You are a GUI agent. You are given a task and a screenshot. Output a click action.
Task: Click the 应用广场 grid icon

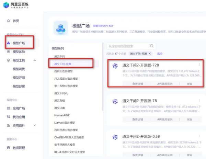click(x=9, y=108)
